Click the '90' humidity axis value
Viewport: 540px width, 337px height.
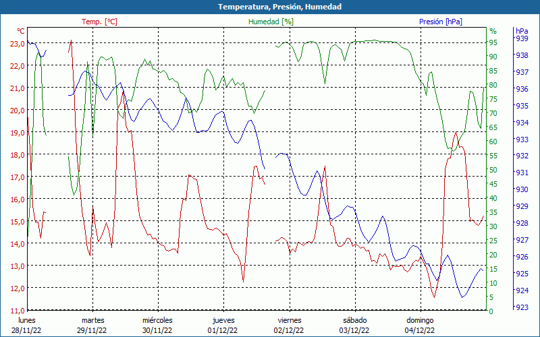[x=493, y=57]
